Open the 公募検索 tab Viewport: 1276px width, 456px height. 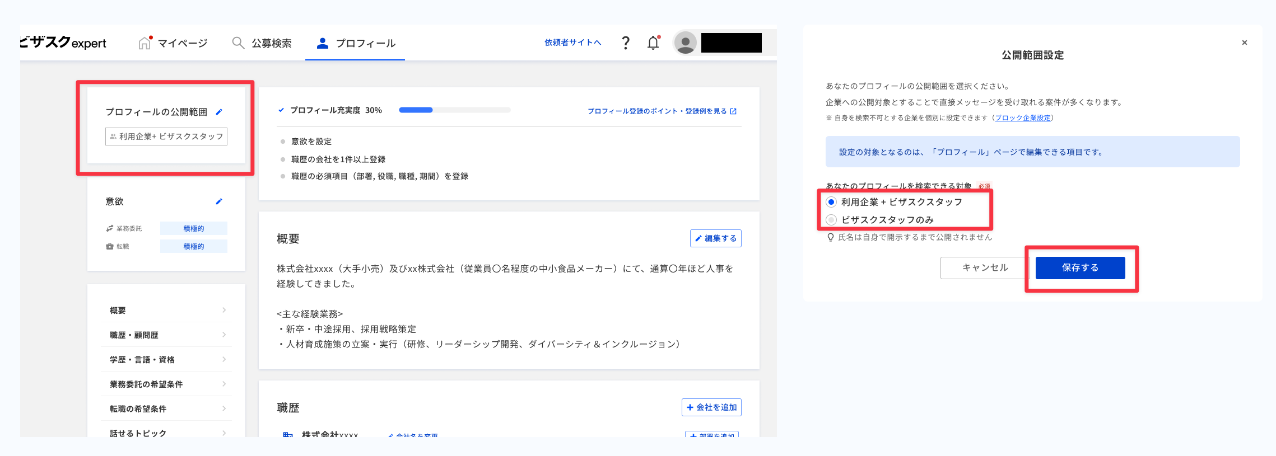coord(262,43)
